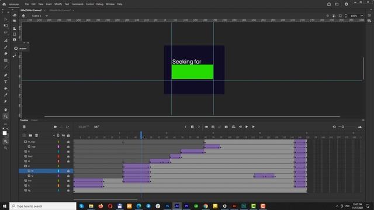The width and height of the screenshot is (374, 210).
Task: Step back one frame with mute-side button
Action: click(240, 127)
